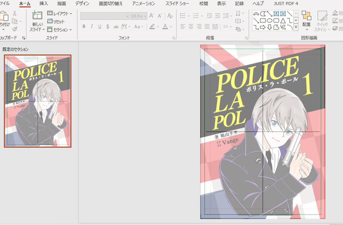The height and width of the screenshot is (225, 343).
Task: Select the Rounded Rectangle shape
Action: (x=276, y=21)
